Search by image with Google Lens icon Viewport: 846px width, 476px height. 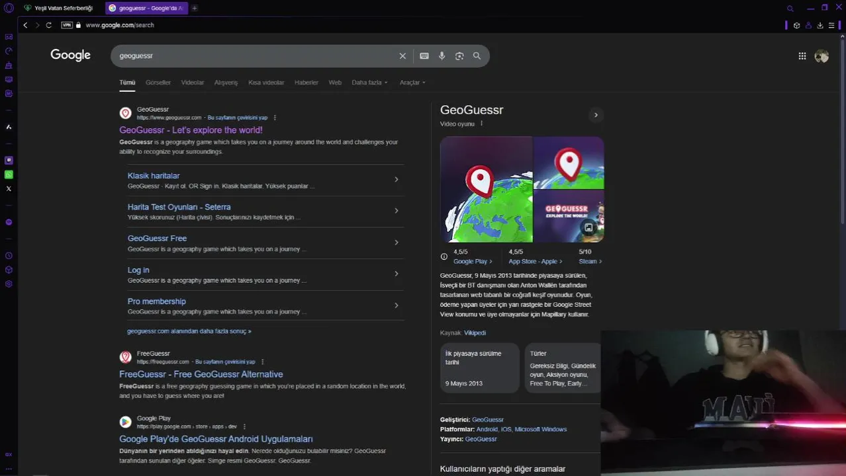(459, 56)
